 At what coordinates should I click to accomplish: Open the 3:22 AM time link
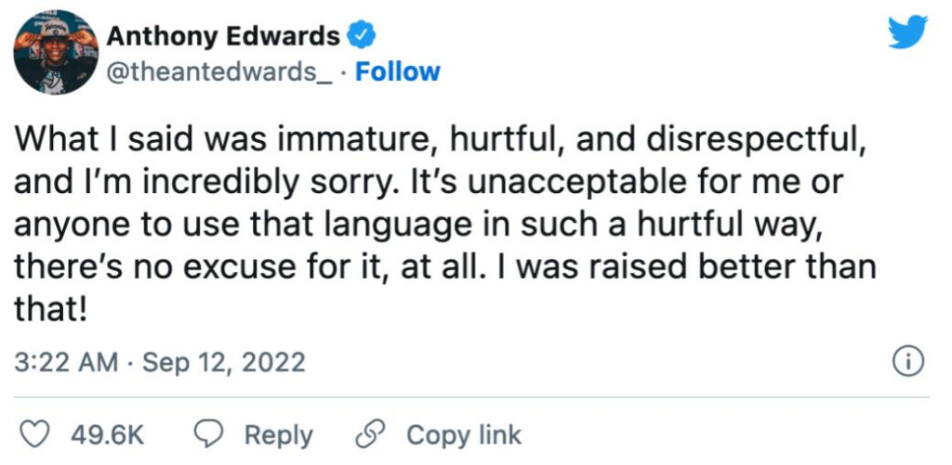tap(66, 362)
